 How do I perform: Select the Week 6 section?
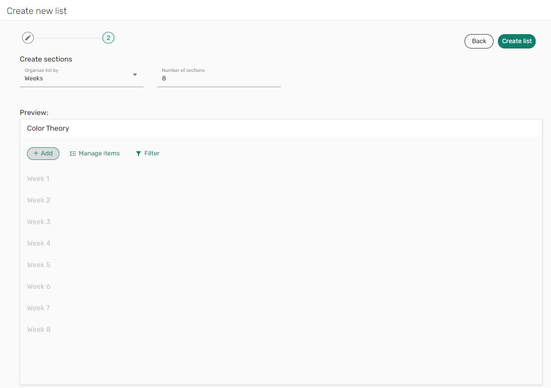[x=39, y=287]
